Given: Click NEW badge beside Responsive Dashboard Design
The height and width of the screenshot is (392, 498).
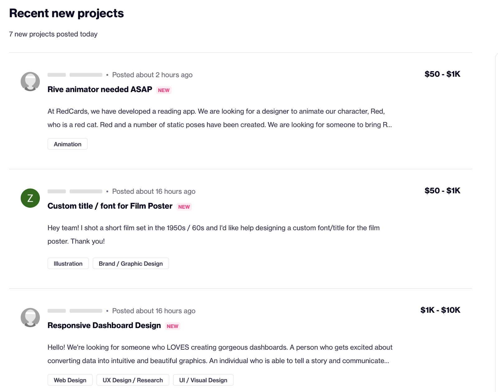Looking at the screenshot, I should 172,326.
